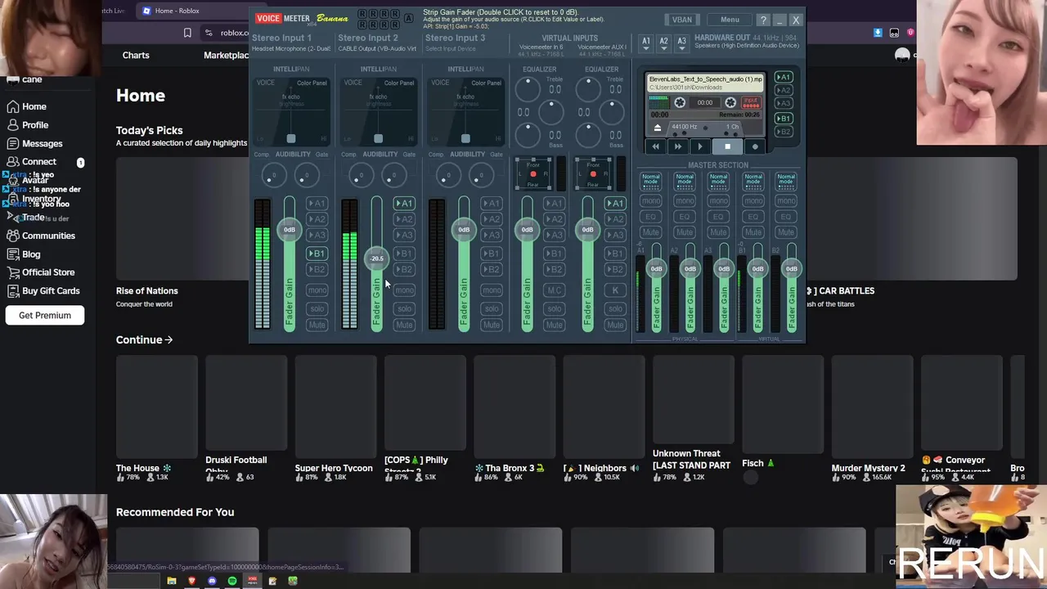The height and width of the screenshot is (589, 1047).
Task: Enable EQ on master A2 bus
Action: [x=685, y=216]
